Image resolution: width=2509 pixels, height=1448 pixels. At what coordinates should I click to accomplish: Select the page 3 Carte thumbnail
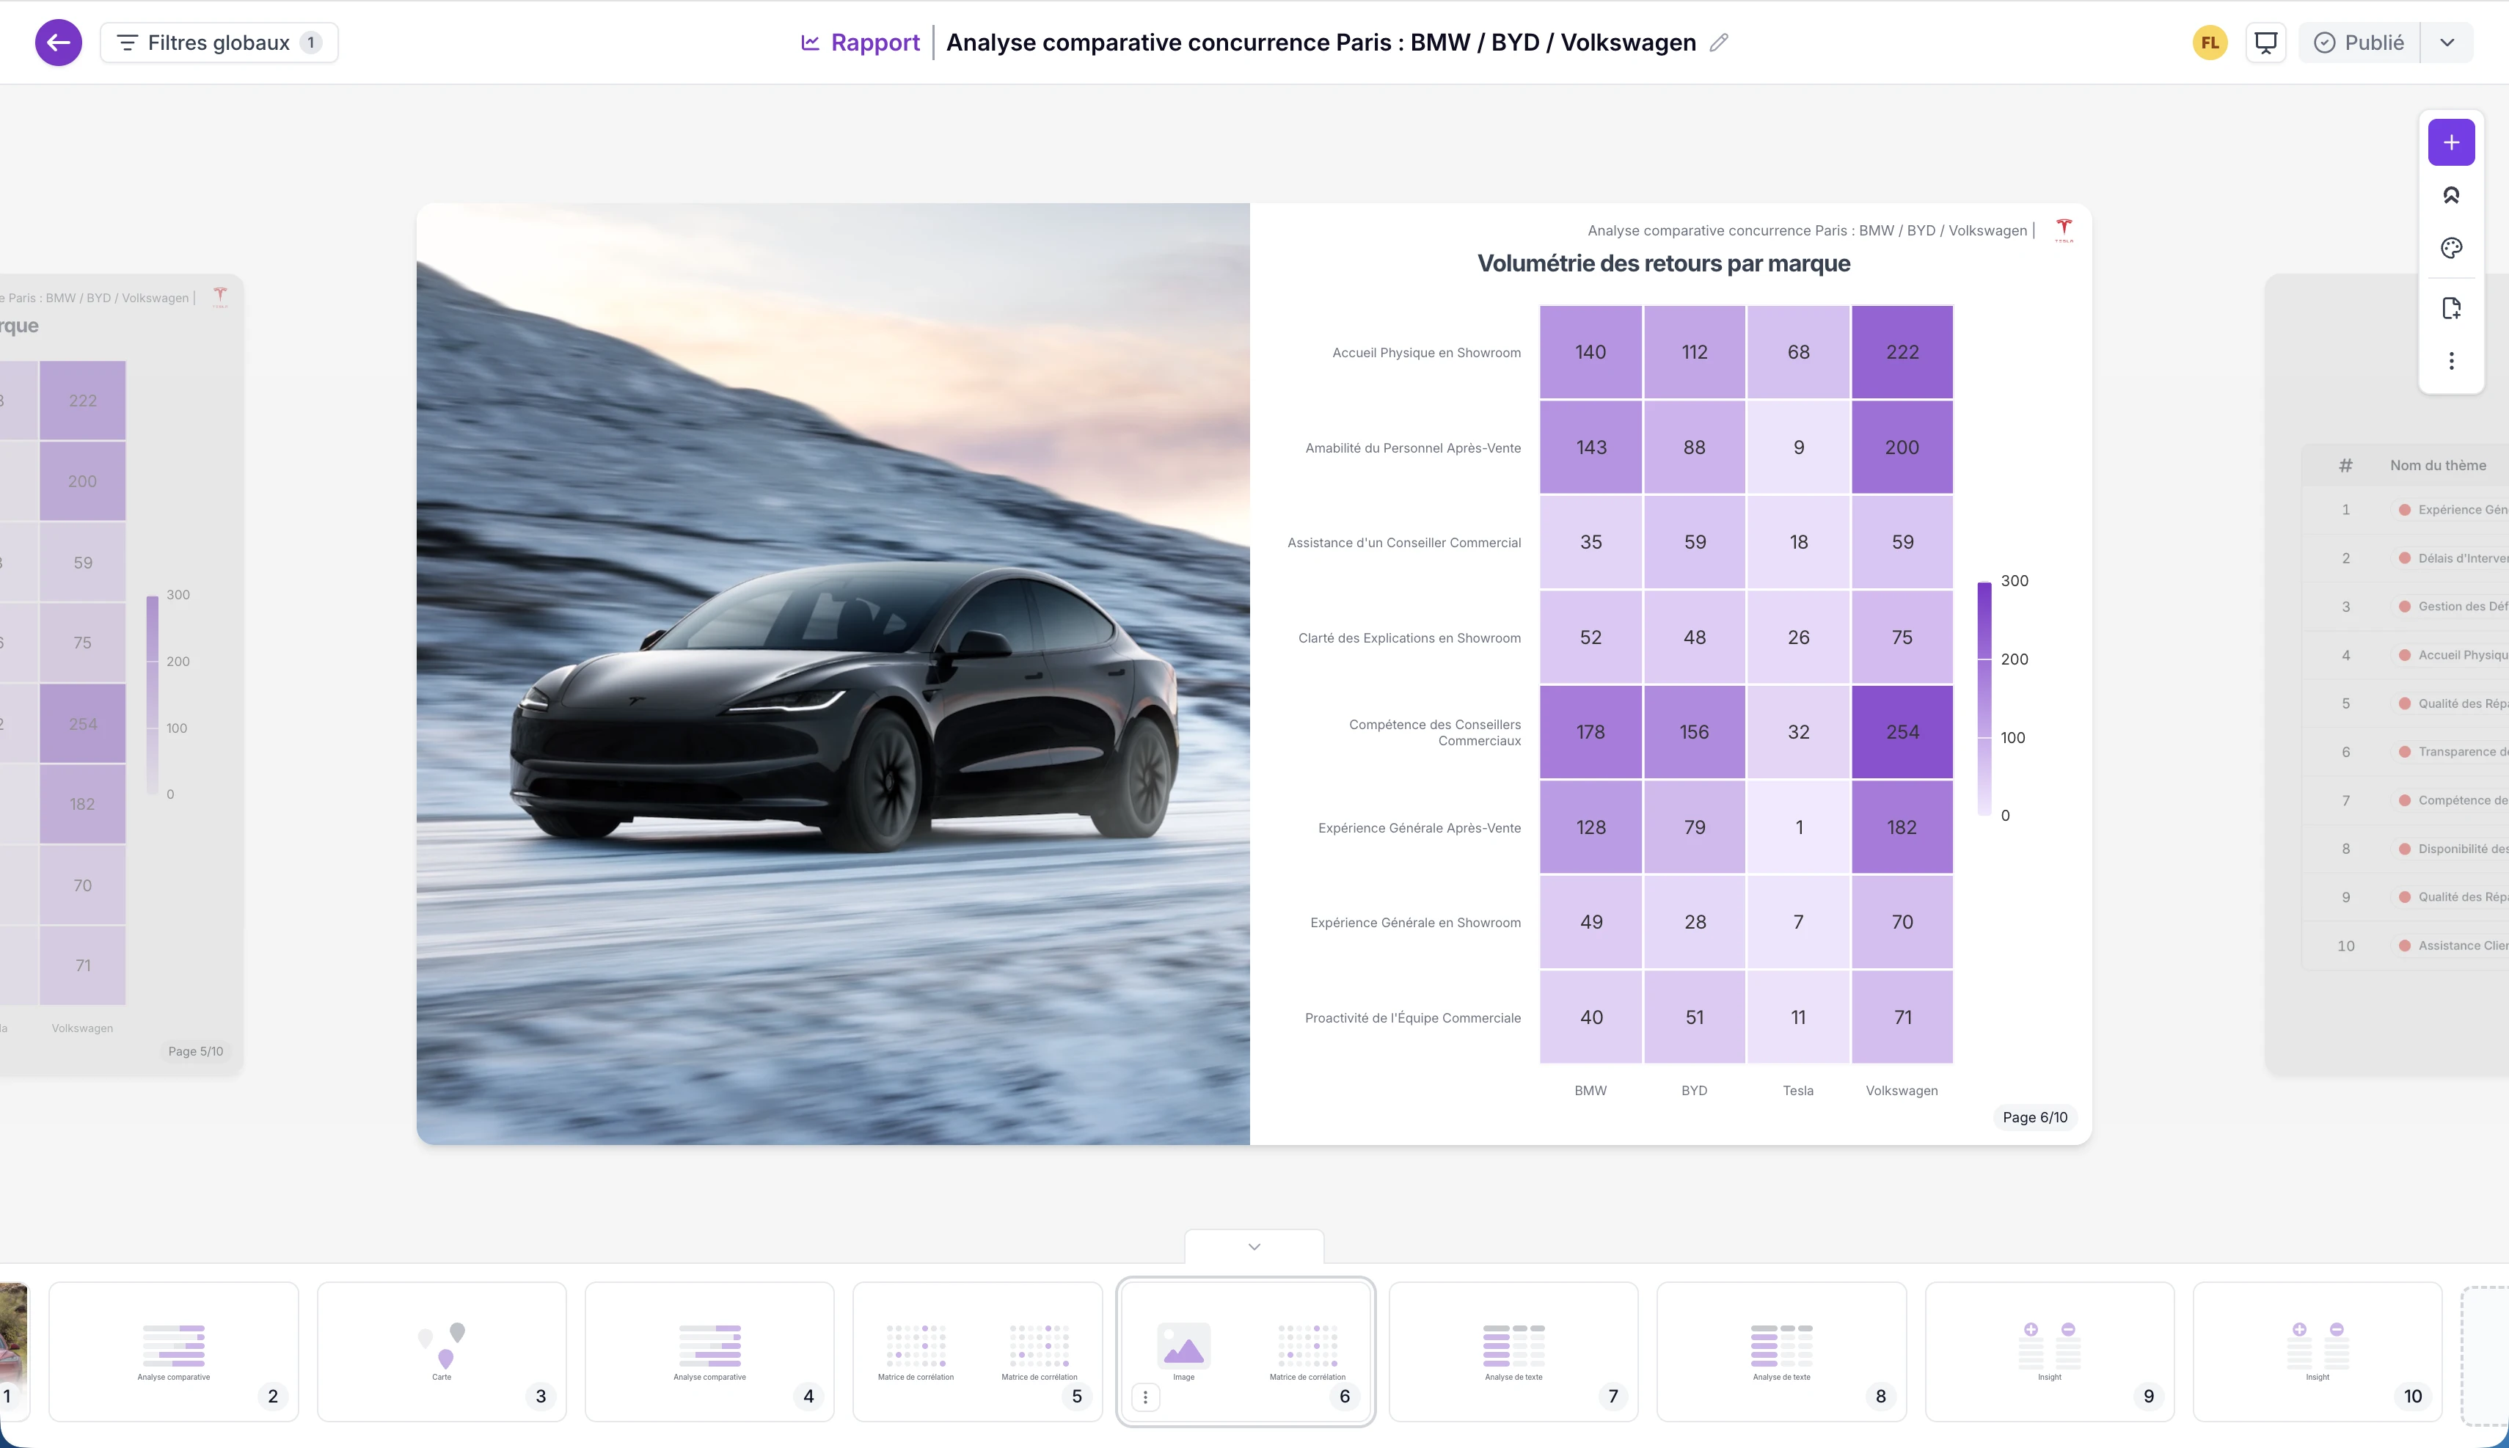[442, 1350]
